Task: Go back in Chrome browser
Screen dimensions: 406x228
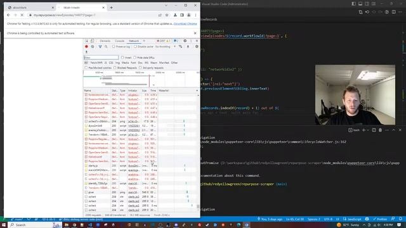Action: (8, 15)
